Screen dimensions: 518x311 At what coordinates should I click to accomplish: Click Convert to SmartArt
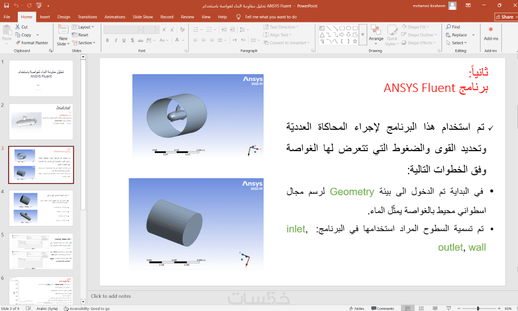[x=286, y=43]
